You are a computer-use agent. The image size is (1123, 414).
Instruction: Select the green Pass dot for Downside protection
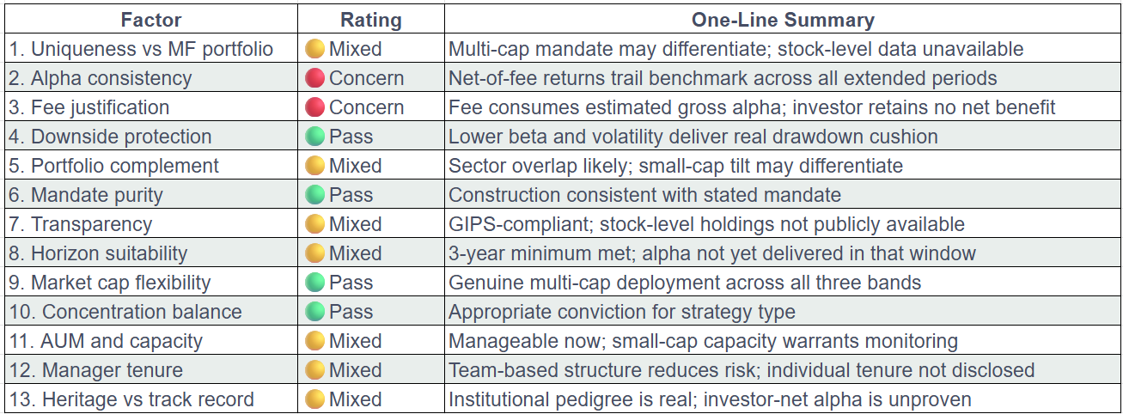tap(315, 137)
